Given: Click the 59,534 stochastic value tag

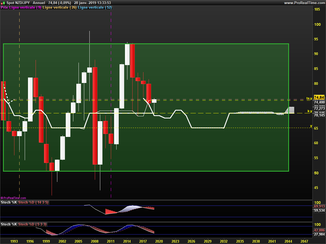Looking at the screenshot, I should (319, 210).
